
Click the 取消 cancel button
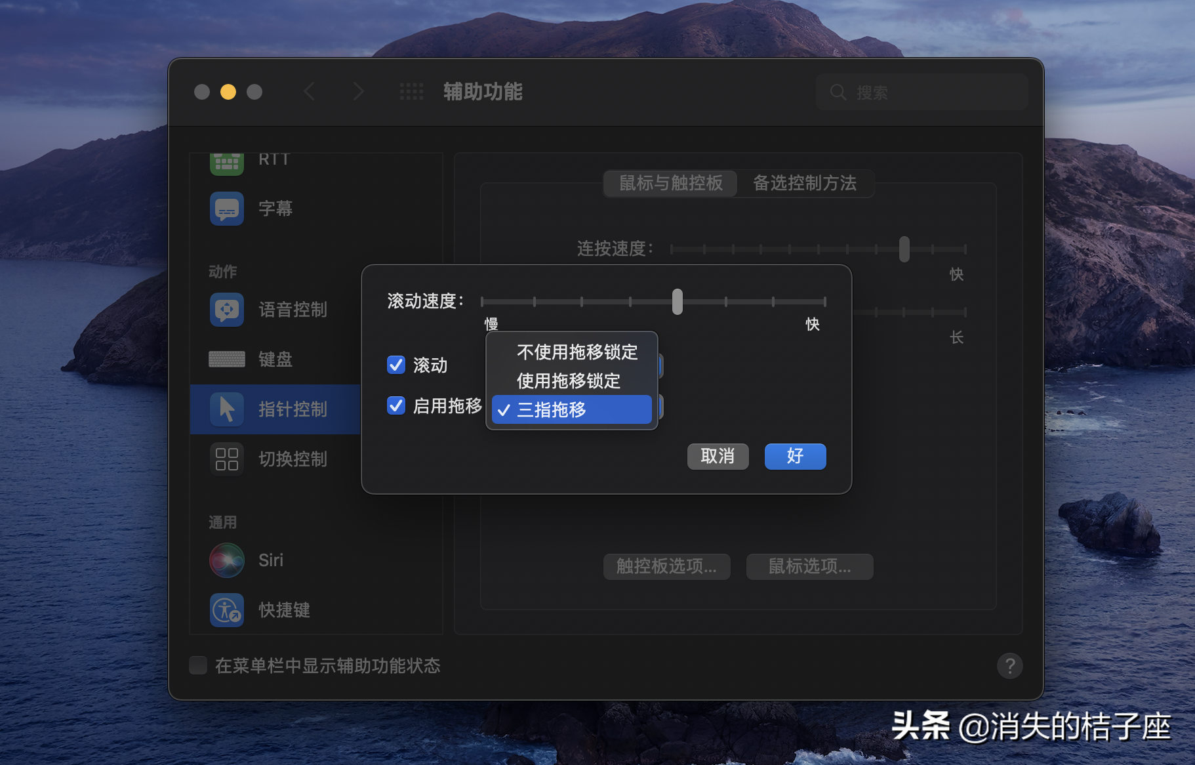tap(718, 456)
